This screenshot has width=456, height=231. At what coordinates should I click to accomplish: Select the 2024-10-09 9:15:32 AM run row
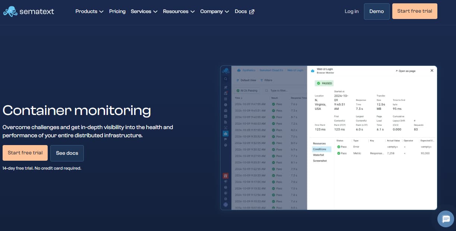269,189
